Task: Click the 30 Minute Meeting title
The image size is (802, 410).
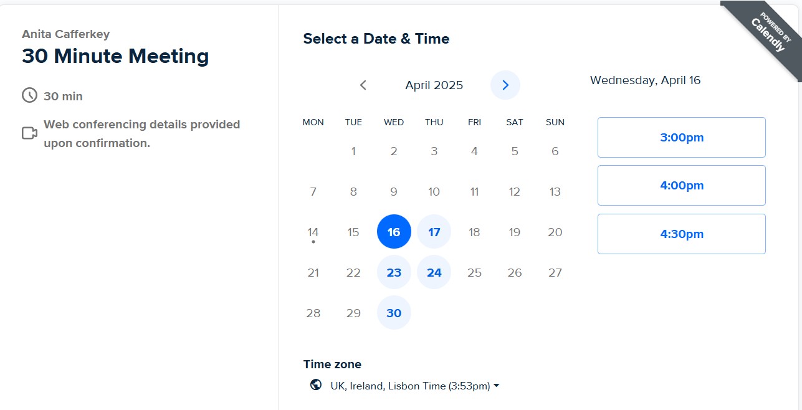Action: (x=115, y=56)
